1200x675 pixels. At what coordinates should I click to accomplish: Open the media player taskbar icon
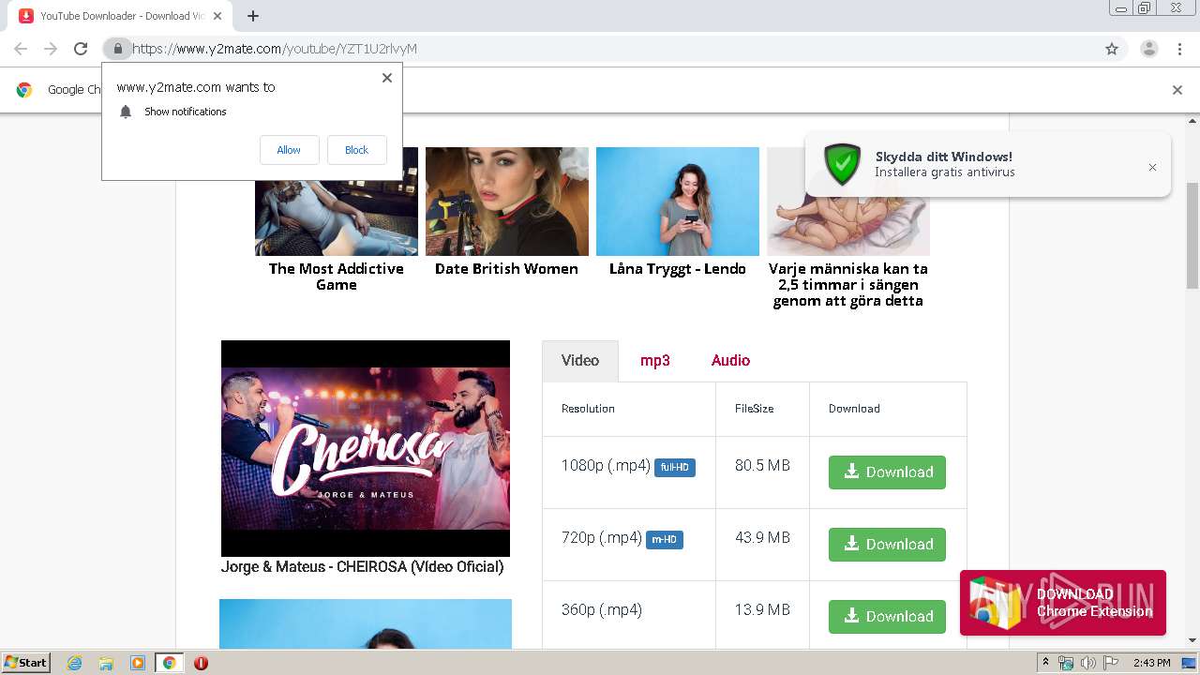point(138,663)
